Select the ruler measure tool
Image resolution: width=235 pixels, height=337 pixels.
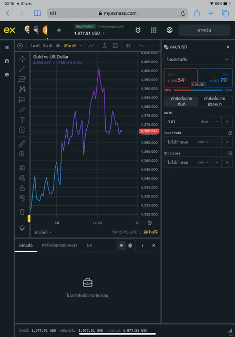pos(22,143)
